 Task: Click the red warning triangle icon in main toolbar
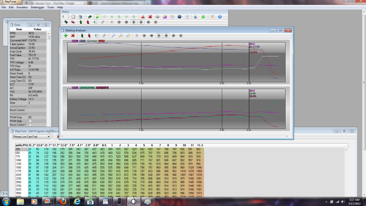(x=143, y=16)
